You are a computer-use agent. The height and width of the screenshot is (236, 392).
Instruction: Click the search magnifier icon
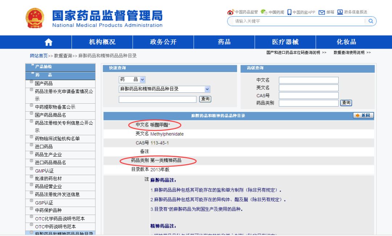click(371, 21)
